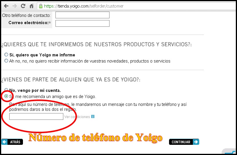Go back with the browser back arrow
Viewport: 237px width, 155px height.
pos(6,6)
